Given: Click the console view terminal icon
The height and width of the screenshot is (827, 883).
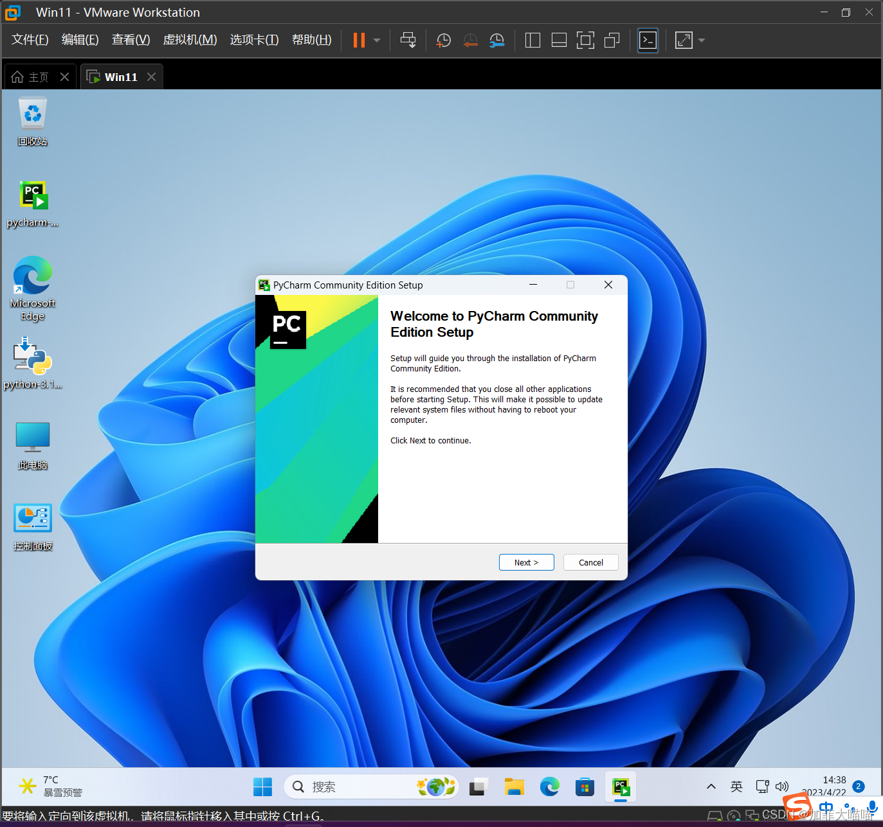Looking at the screenshot, I should point(648,40).
